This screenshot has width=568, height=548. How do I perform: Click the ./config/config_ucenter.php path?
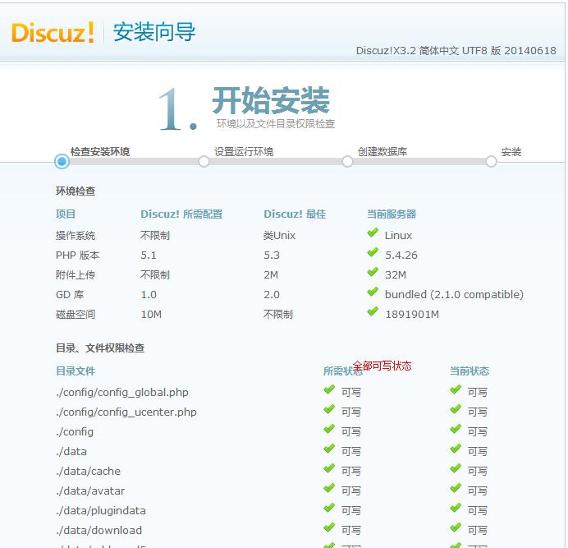click(126, 412)
